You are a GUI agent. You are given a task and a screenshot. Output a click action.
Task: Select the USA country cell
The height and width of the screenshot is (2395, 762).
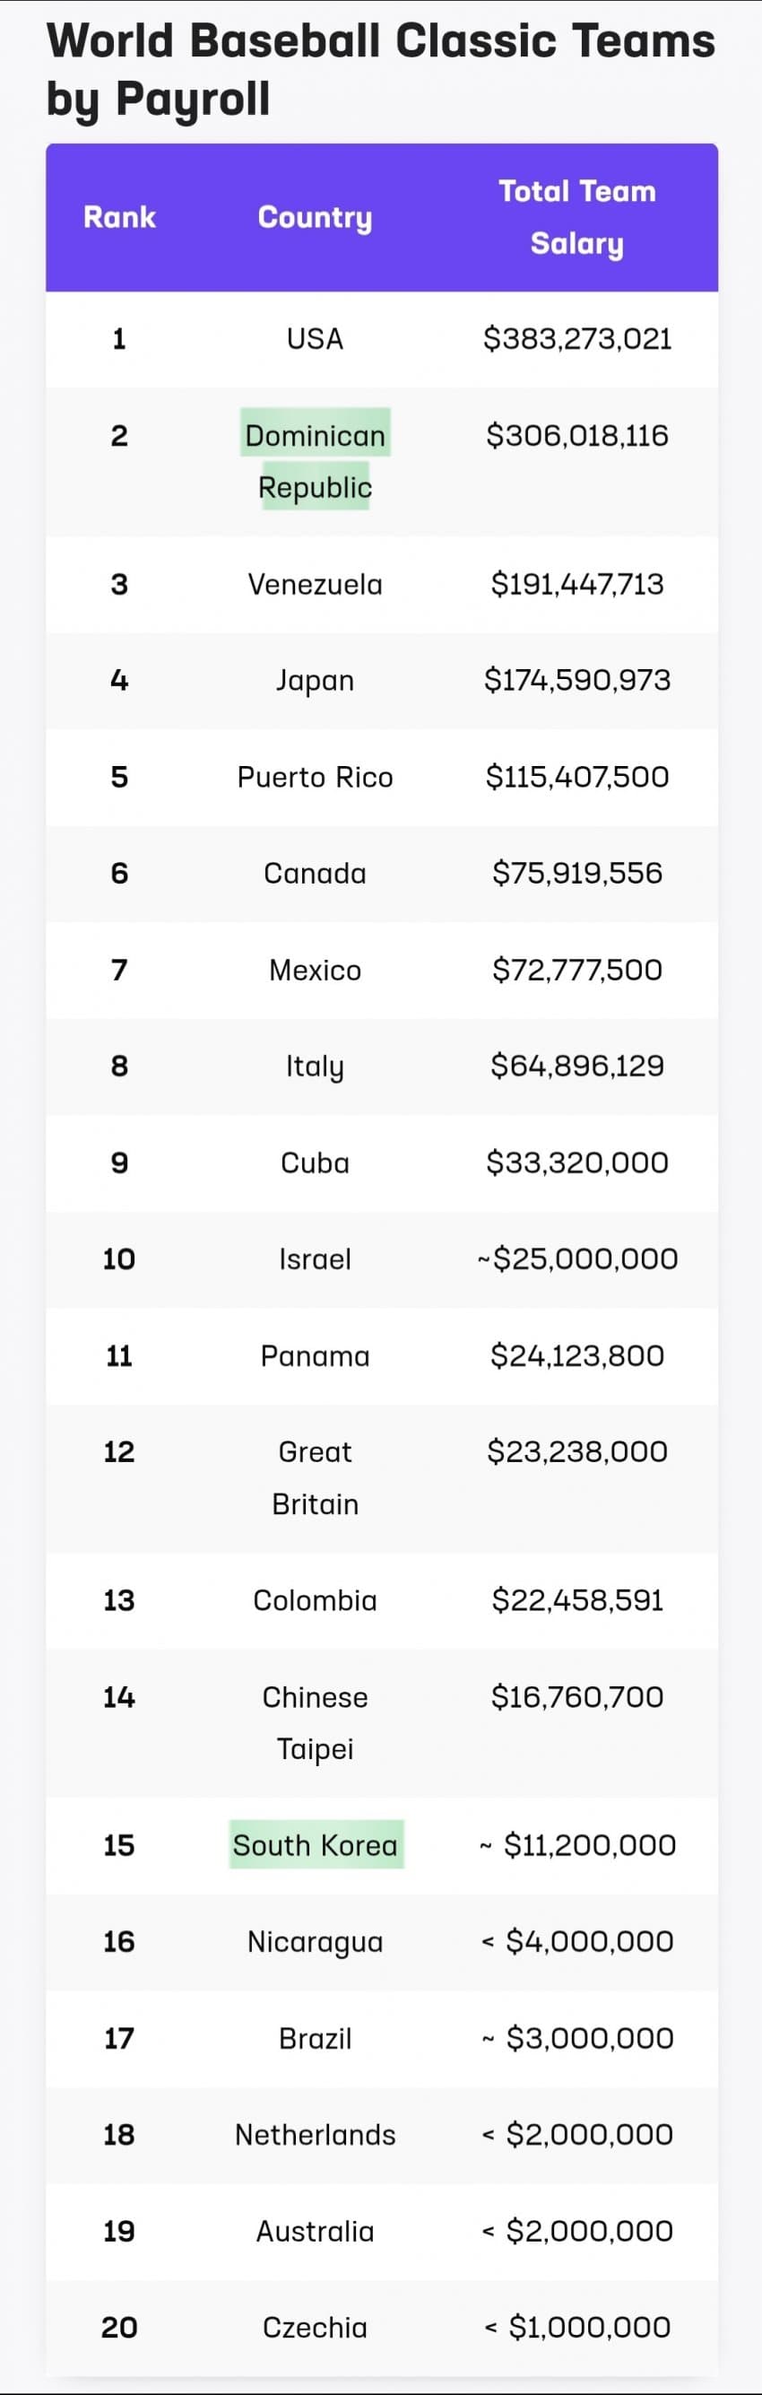tap(315, 338)
